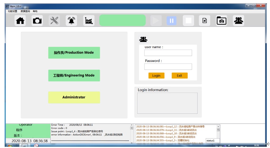Viewport: 270px width, 148px height.
Task: Focus the Password input field
Action: 168,67
